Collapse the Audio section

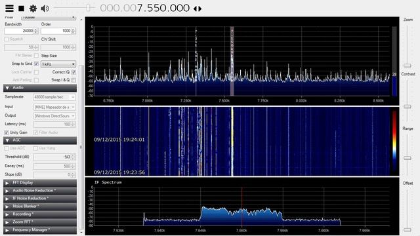click(40, 88)
